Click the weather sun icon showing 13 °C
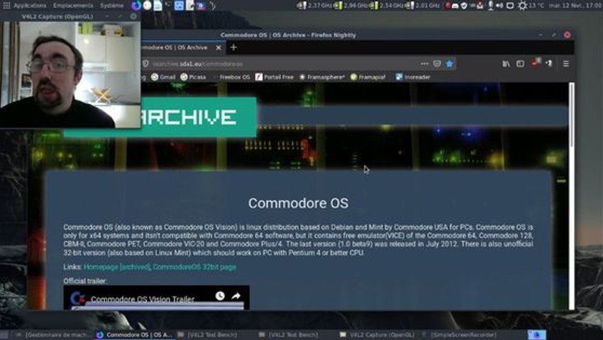This screenshot has height=340, width=603. (522, 6)
